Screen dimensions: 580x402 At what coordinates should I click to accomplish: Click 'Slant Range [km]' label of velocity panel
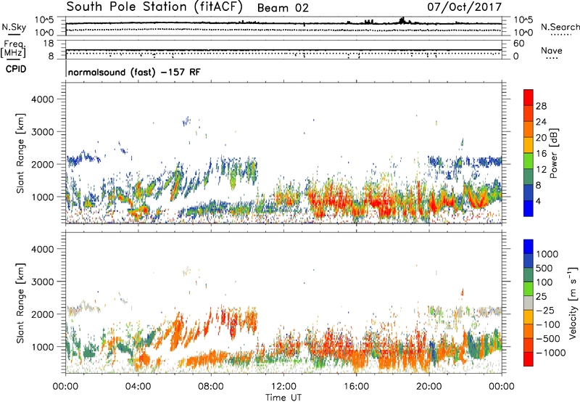pyautogui.click(x=20, y=303)
